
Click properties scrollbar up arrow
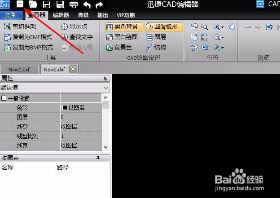coord(106,97)
